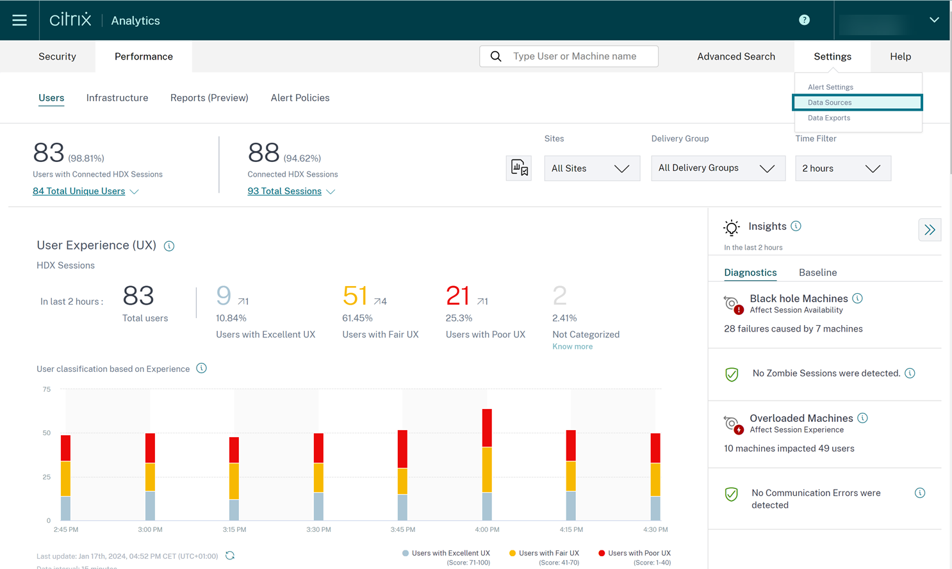Open the All Delivery Groups dropdown

tap(718, 168)
